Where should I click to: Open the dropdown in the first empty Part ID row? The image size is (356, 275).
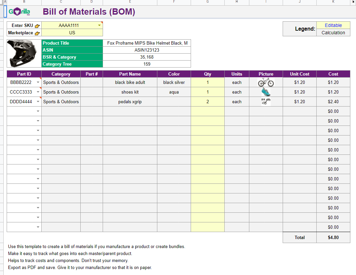(x=38, y=111)
